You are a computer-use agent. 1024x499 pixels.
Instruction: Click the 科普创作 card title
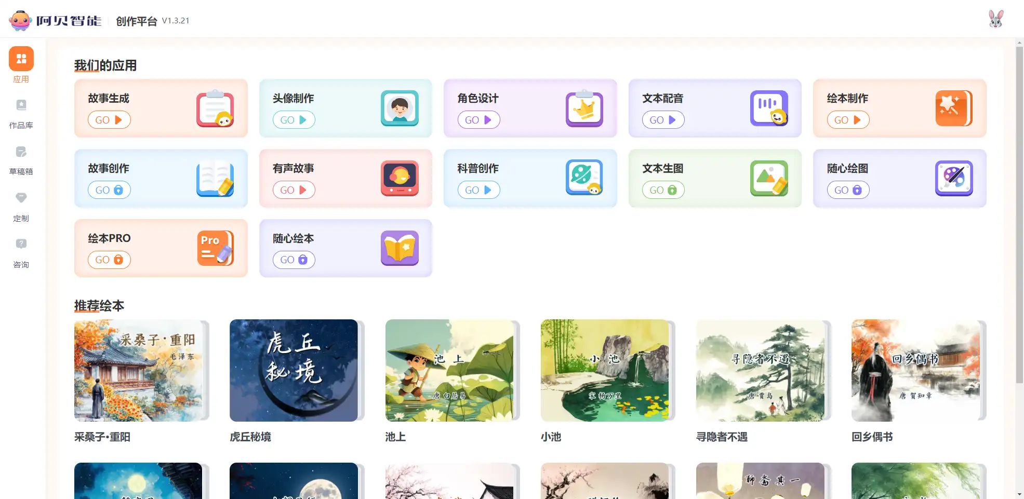click(478, 169)
